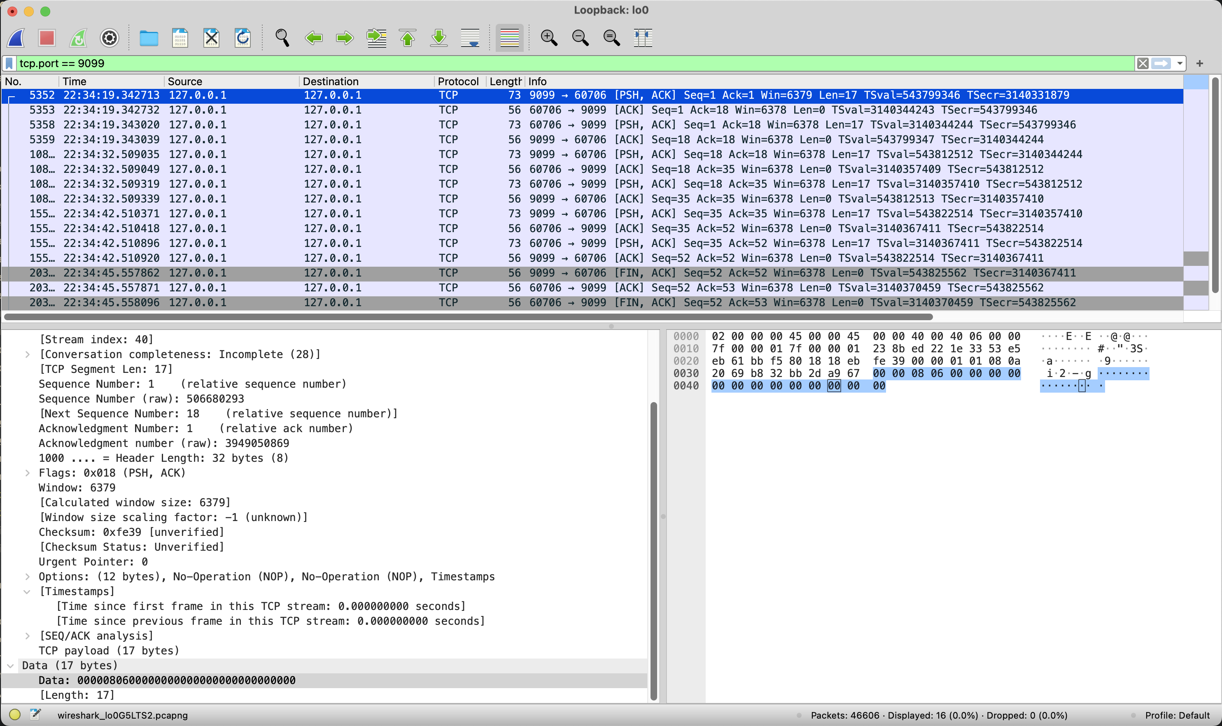This screenshot has width=1222, height=726.
Task: Select packet at 22:34:45.557862 FIN, ACK
Action: [592, 273]
